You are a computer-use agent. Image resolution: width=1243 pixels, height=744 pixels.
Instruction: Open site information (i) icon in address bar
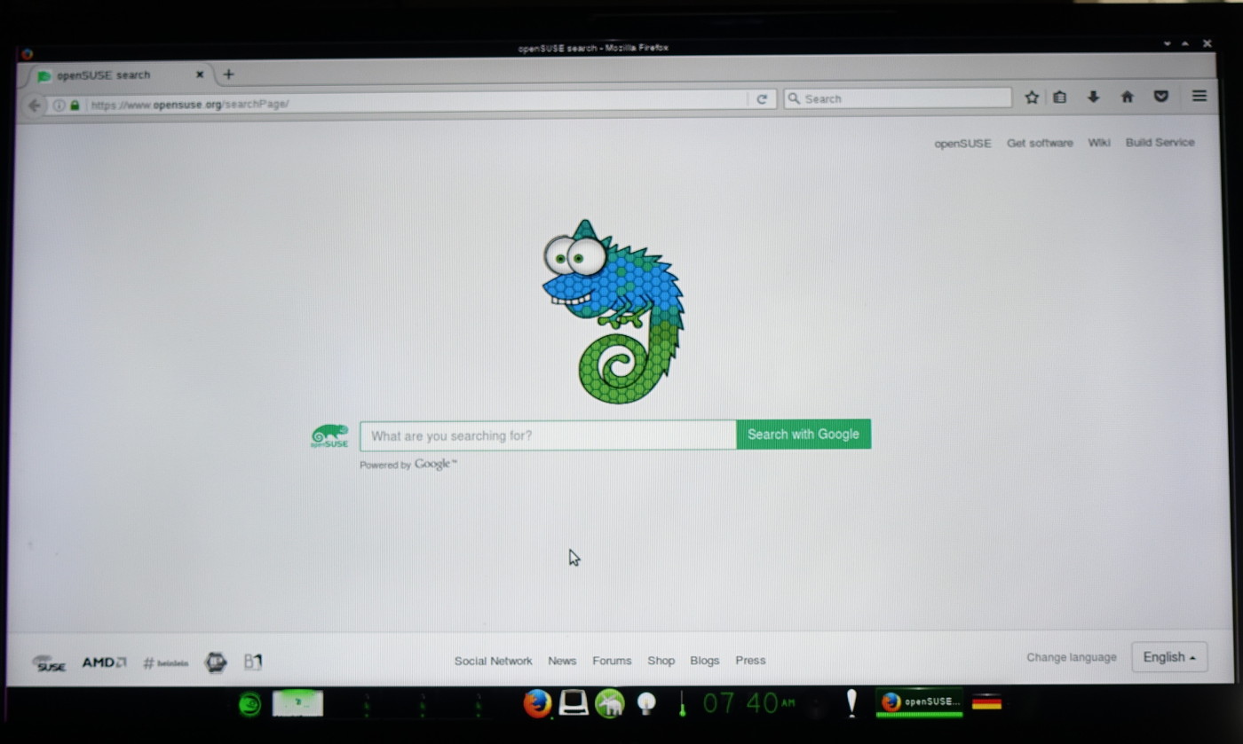[x=59, y=105]
